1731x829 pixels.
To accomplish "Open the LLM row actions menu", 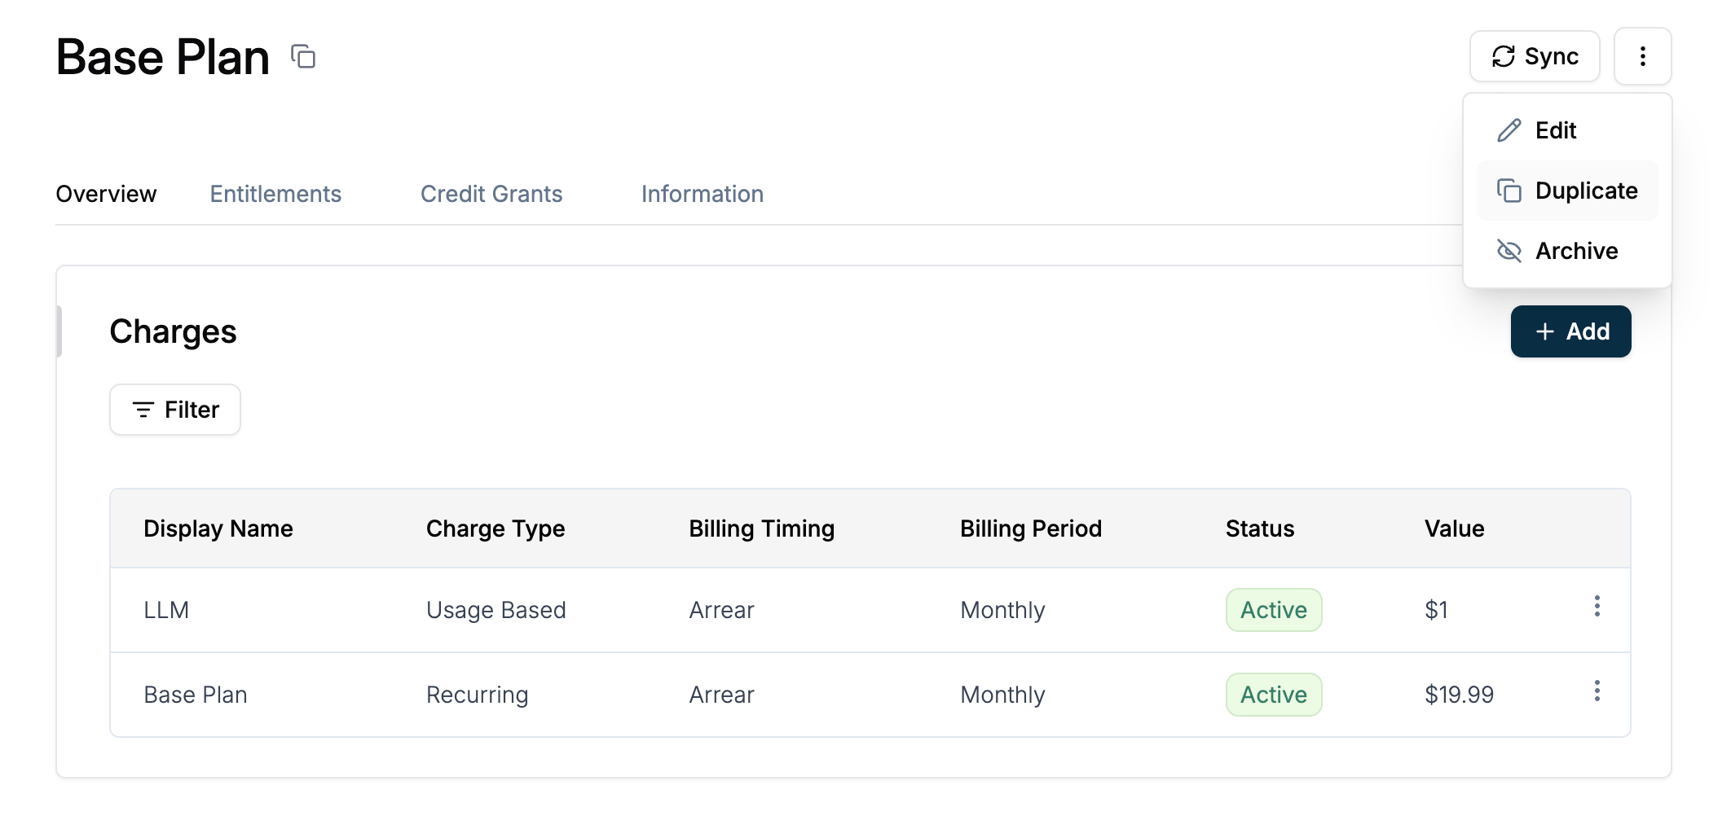I will pyautogui.click(x=1597, y=606).
